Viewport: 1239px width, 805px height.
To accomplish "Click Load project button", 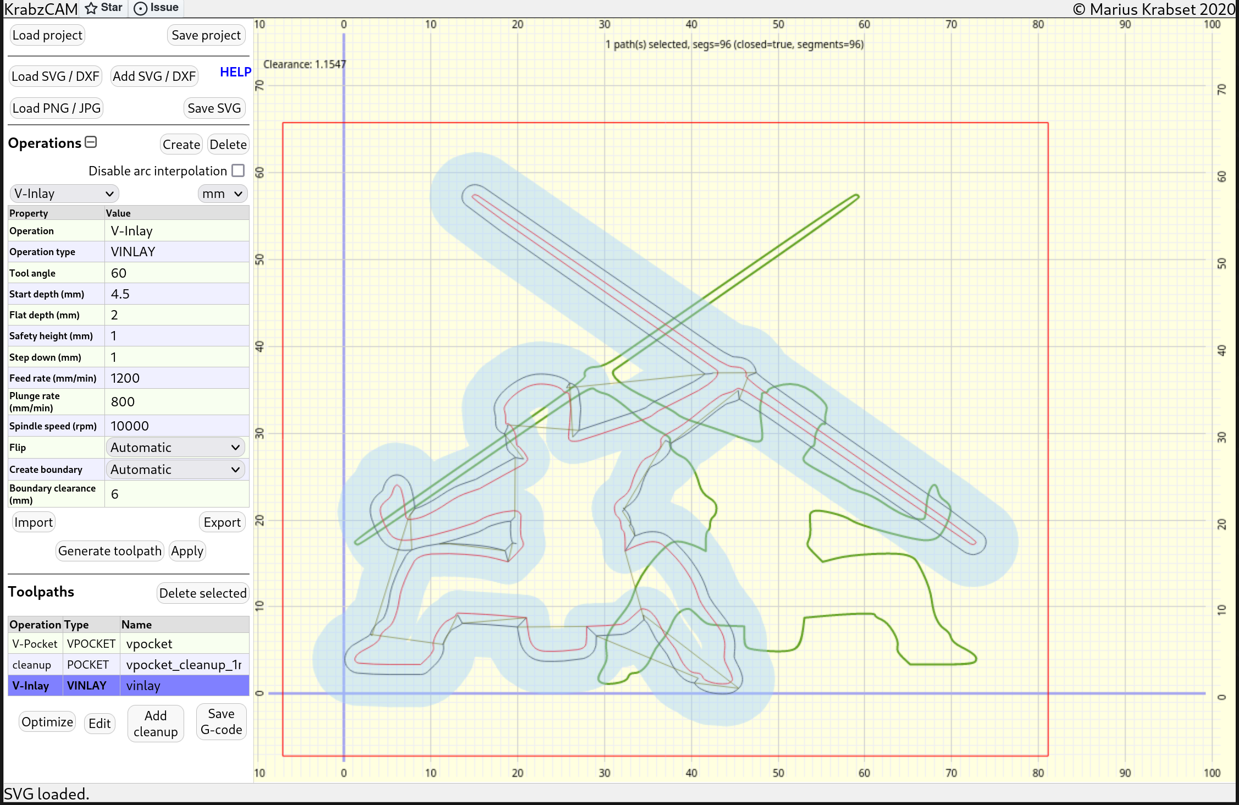I will [47, 35].
